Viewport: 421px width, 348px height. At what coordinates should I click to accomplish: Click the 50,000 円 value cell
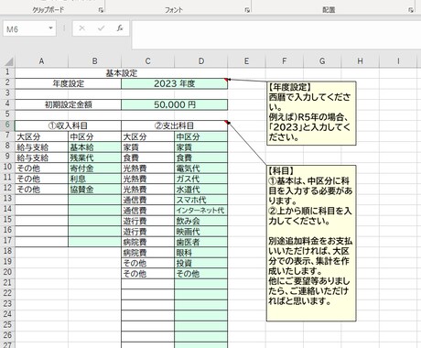(174, 104)
